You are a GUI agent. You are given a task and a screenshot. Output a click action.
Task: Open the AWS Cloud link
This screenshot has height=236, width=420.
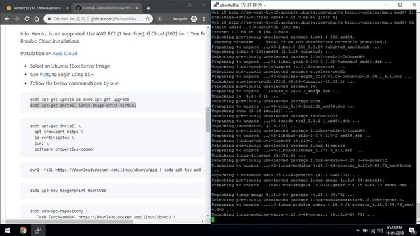coord(64,54)
